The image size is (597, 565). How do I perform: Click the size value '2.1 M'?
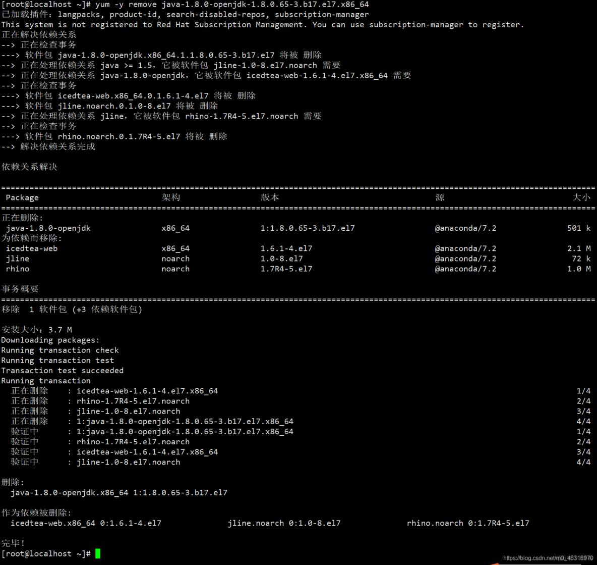click(579, 248)
